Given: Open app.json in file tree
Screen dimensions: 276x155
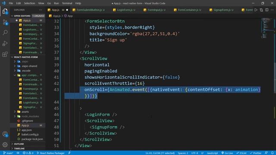Looking at the screenshot, I should click(26, 130).
